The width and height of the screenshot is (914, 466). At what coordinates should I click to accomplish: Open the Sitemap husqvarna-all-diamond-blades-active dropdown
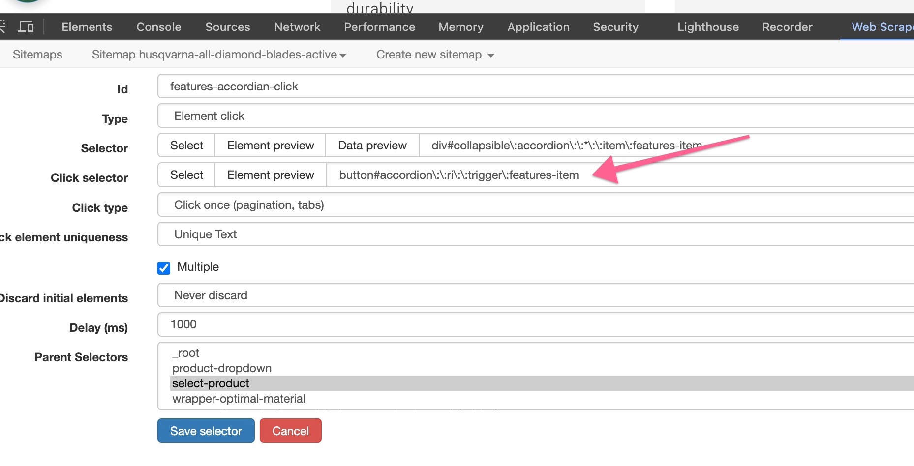click(x=219, y=55)
